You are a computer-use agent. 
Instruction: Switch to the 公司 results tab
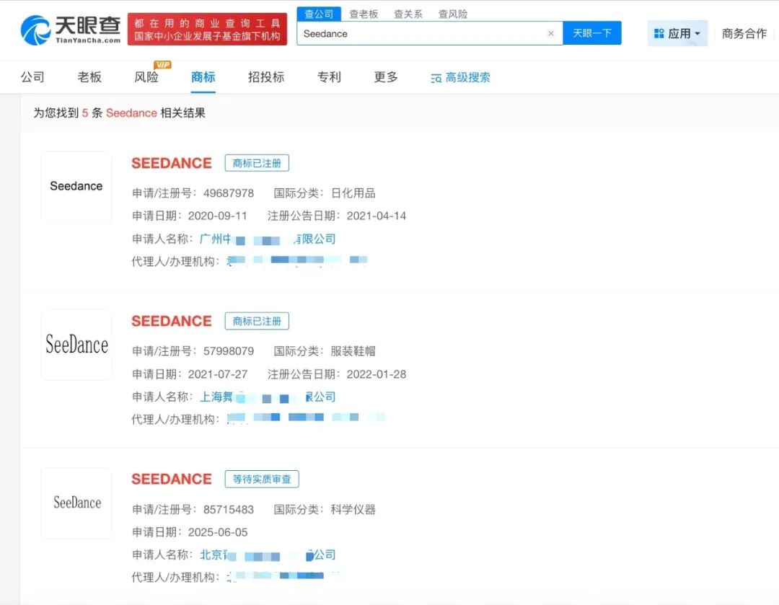pyautogui.click(x=32, y=76)
